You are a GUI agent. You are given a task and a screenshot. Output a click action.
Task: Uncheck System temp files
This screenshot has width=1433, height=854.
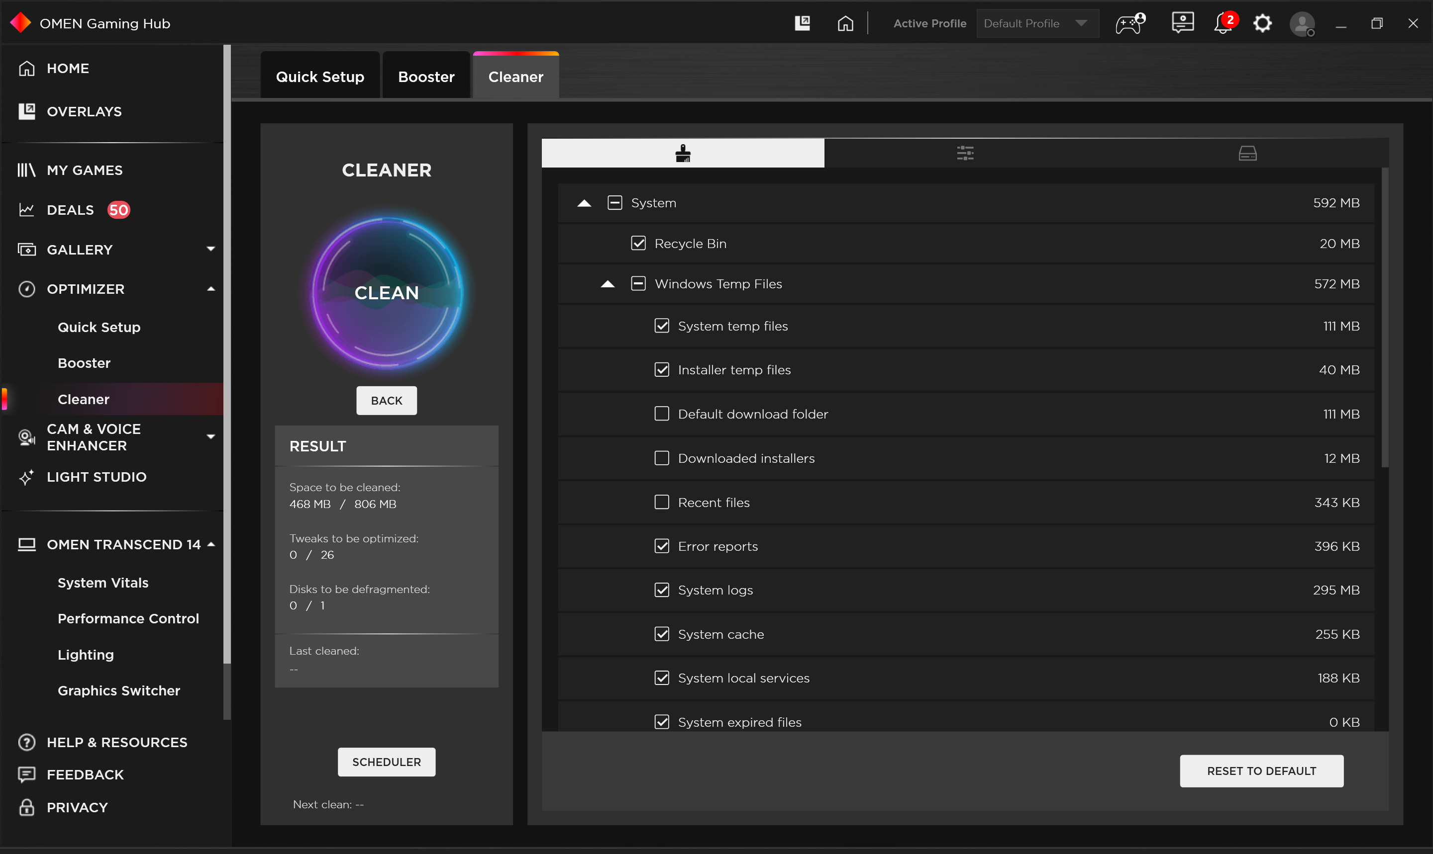(x=662, y=326)
